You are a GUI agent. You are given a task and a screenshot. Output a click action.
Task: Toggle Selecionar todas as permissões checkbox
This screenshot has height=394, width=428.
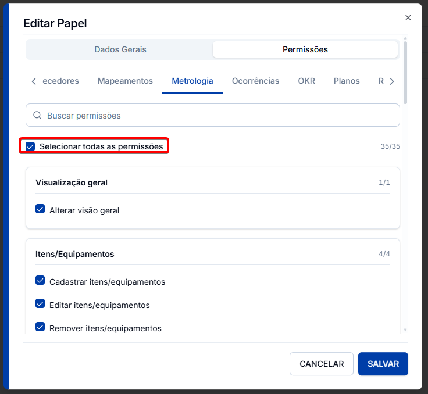point(30,146)
